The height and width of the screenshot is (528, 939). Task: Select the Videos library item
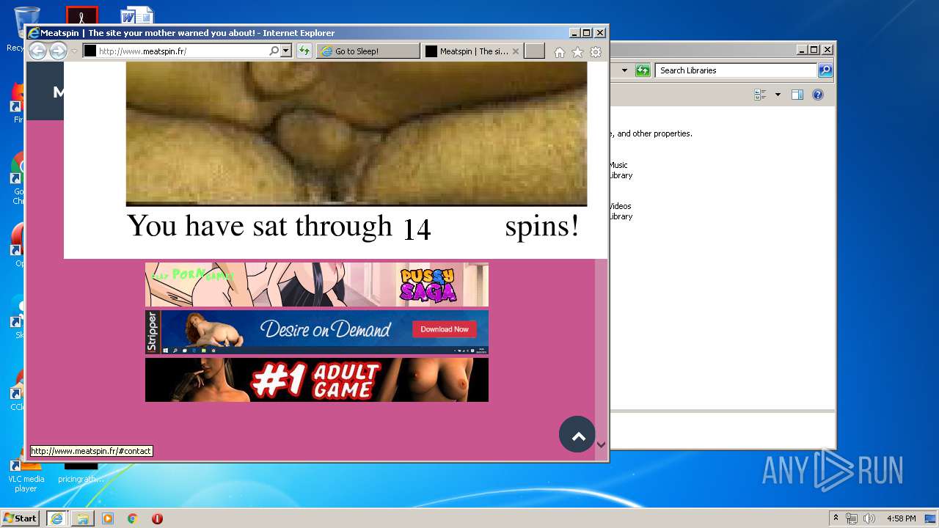tap(619, 211)
